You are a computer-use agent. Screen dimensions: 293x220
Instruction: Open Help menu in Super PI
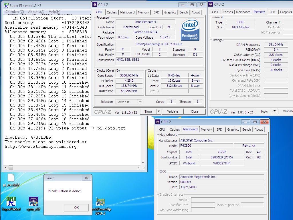[55, 11]
